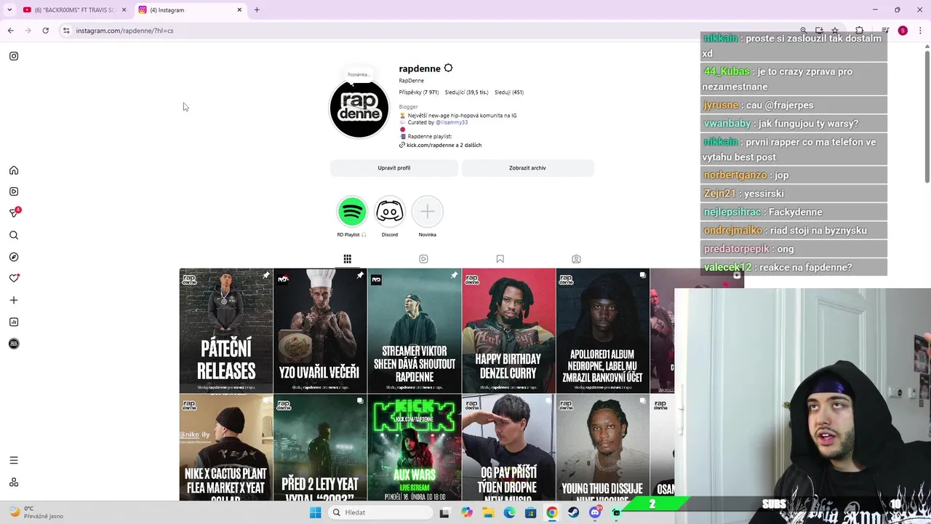The image size is (931, 524).
Task: Open Messages icon with the red badge
Action: pos(14,213)
